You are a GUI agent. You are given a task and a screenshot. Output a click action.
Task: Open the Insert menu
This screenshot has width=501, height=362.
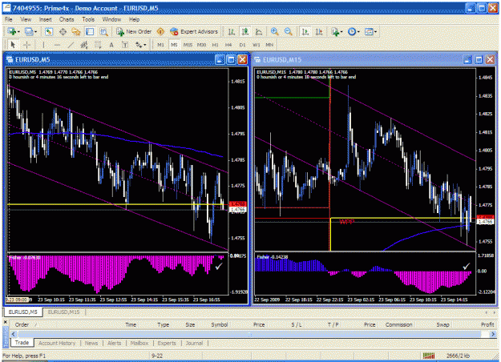[x=46, y=19]
